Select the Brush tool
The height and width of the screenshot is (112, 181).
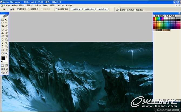tap(6, 30)
